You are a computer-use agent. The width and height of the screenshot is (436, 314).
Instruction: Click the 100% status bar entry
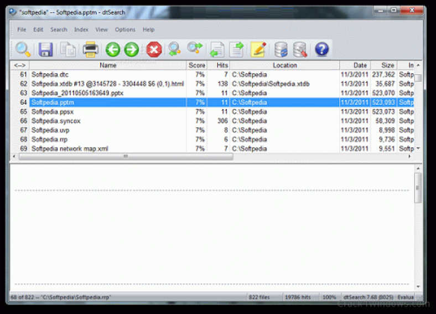pyautogui.click(x=330, y=297)
